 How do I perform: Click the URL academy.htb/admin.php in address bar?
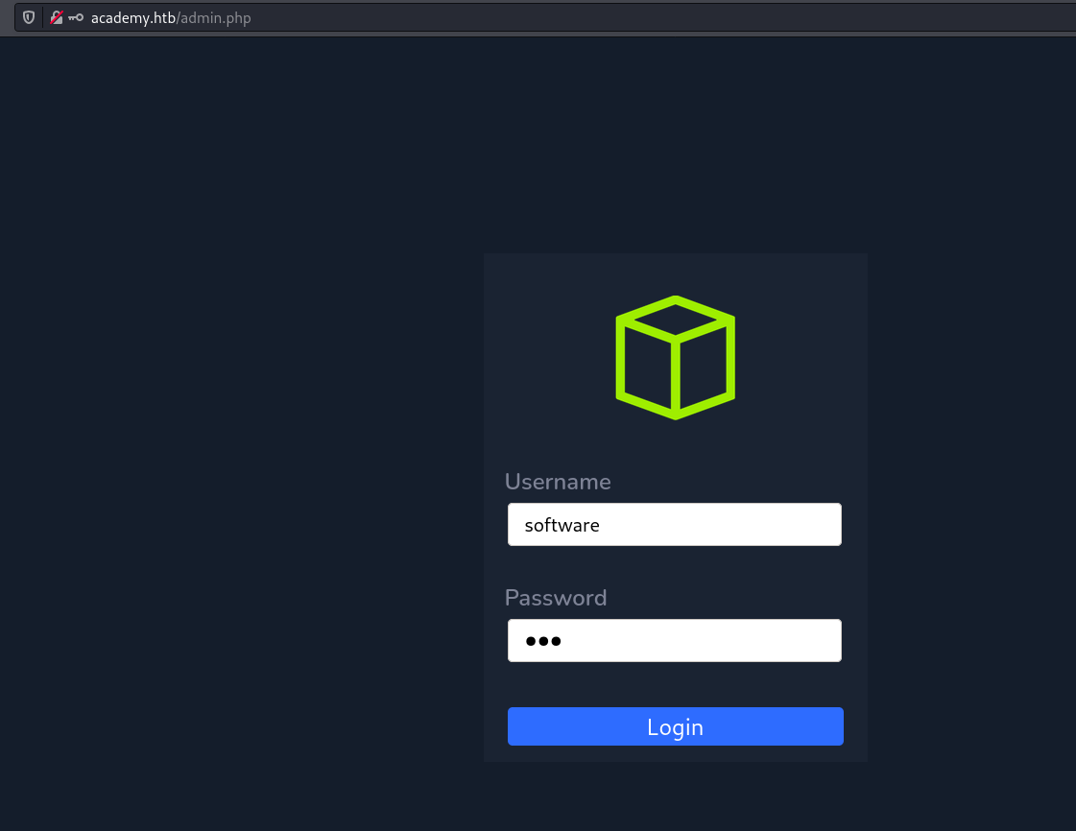pyautogui.click(x=170, y=17)
